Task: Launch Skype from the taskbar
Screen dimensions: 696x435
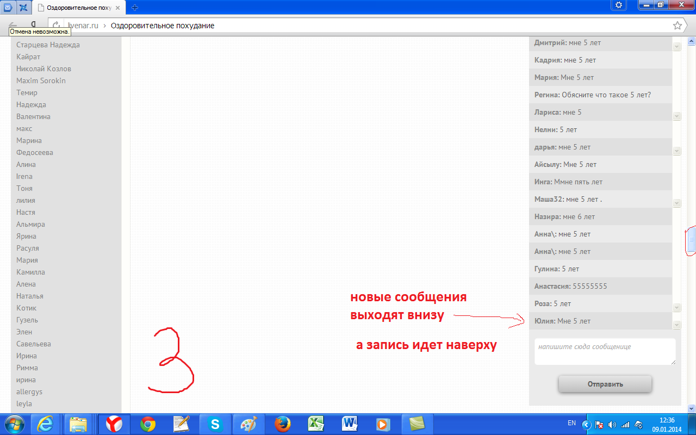Action: click(x=214, y=424)
